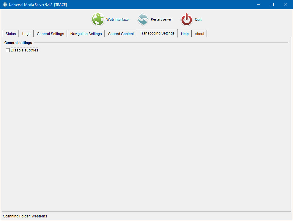This screenshot has width=293, height=221.
Task: Click the Universal Media Server title bar icon
Action: click(x=5, y=4)
